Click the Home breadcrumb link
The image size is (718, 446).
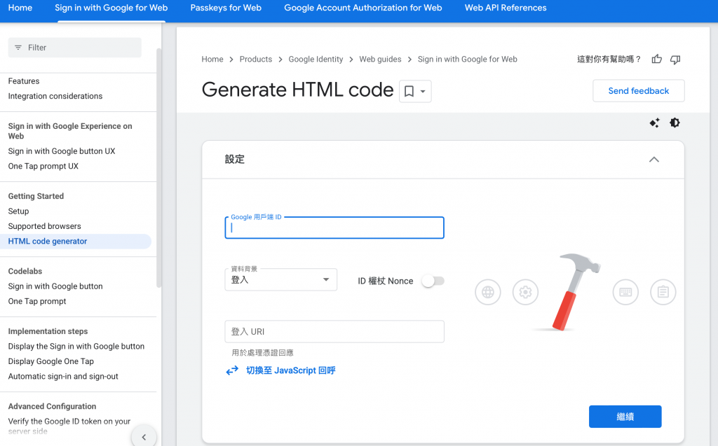point(212,59)
